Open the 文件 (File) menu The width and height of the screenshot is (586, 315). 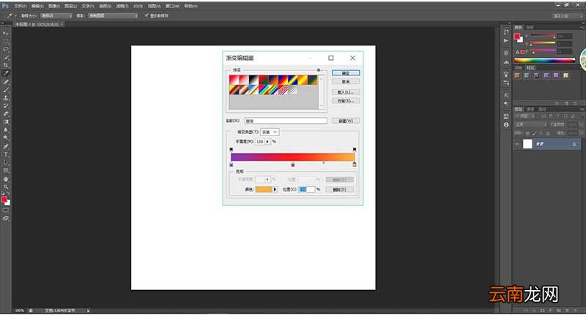[21, 6]
